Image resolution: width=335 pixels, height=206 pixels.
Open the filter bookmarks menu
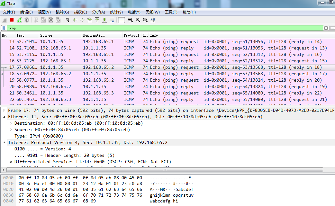3,28
